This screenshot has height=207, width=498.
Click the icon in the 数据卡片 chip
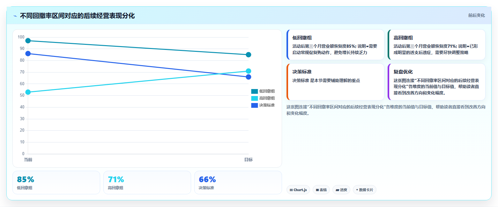point(357,190)
